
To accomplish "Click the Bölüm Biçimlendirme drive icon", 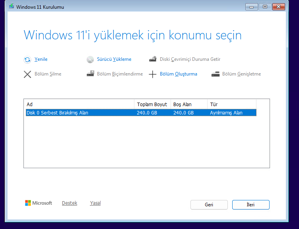I will [x=90, y=74].
